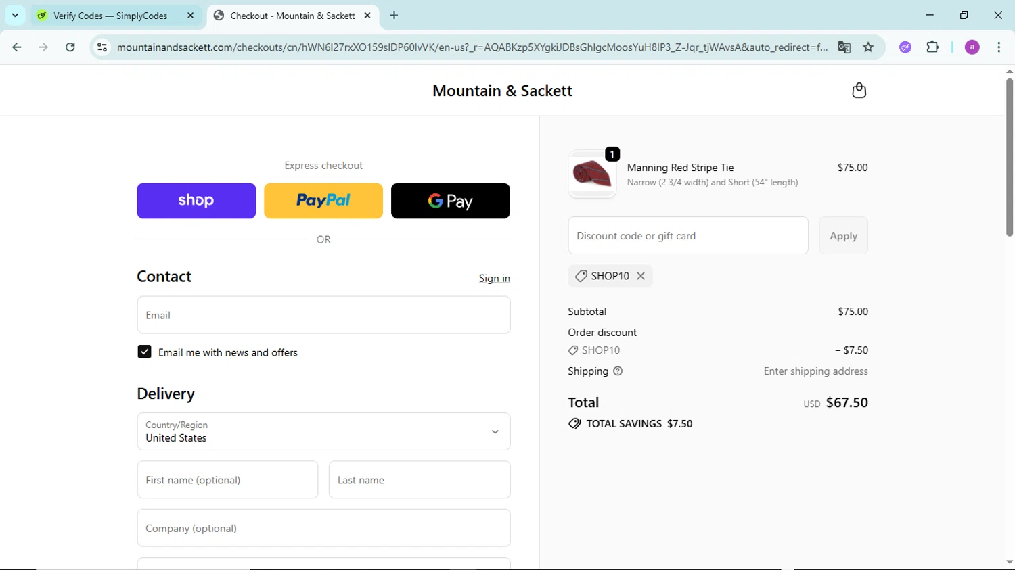Uncheck Email me with news and offers

[144, 352]
